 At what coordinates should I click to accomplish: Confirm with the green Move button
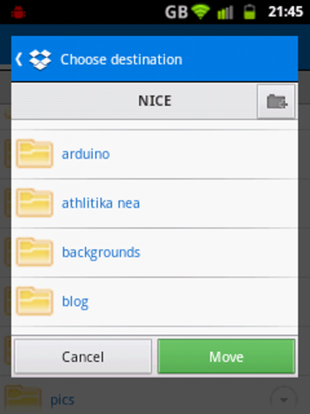[226, 357]
